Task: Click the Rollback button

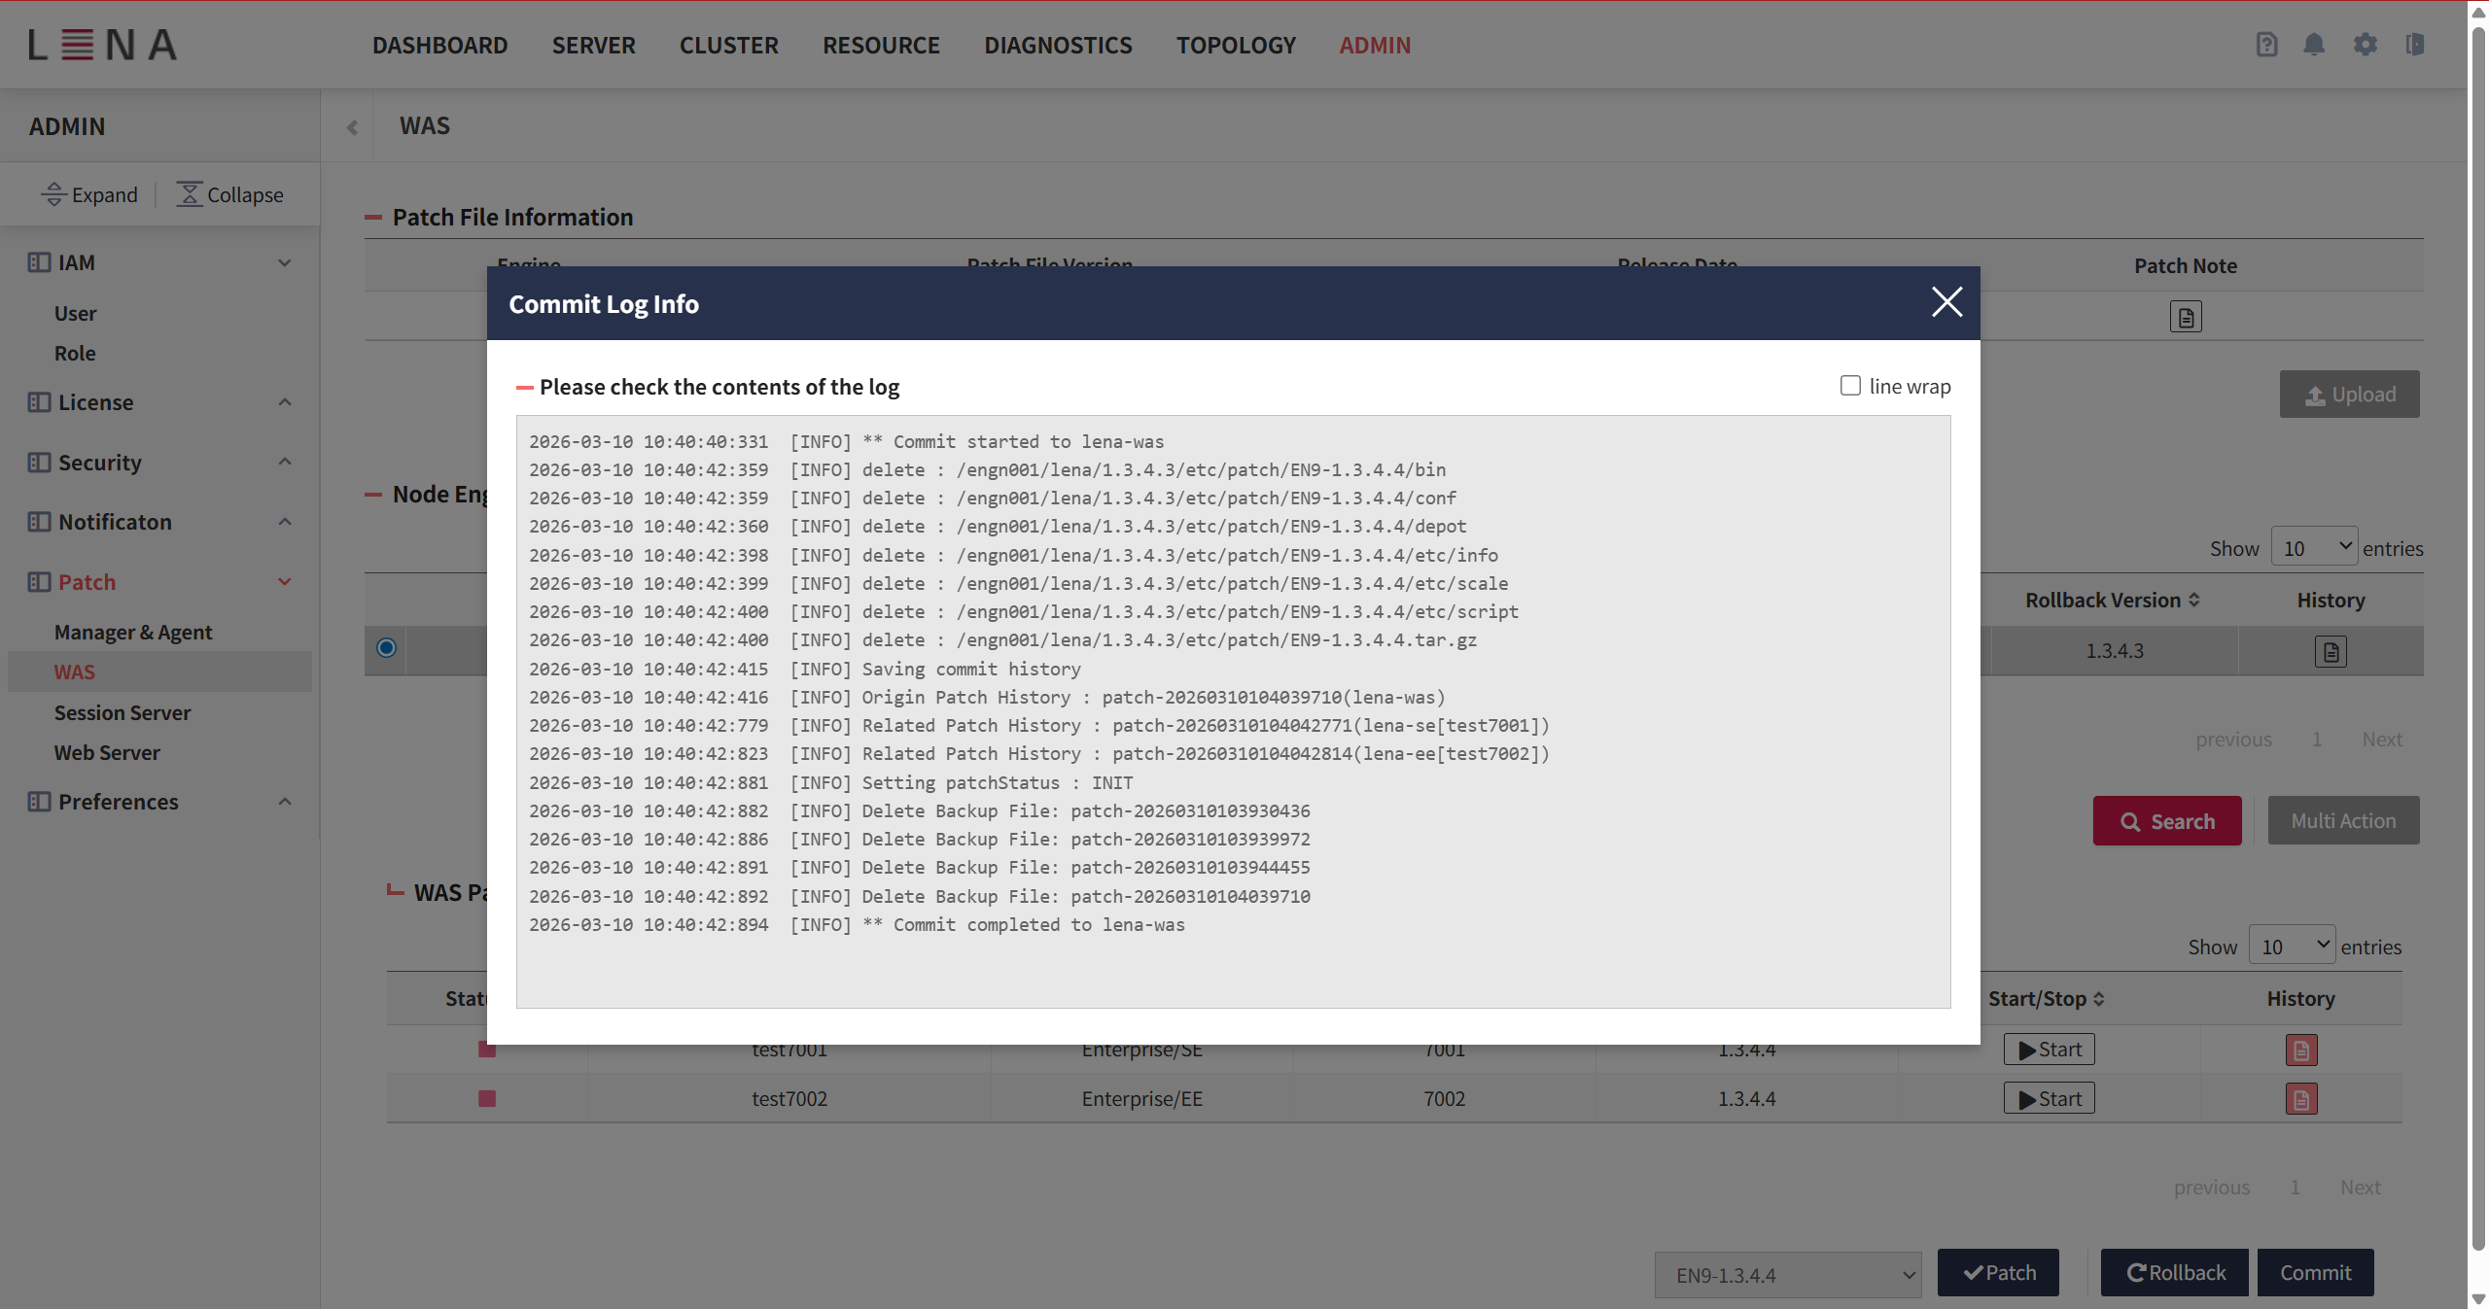Action: [2175, 1273]
